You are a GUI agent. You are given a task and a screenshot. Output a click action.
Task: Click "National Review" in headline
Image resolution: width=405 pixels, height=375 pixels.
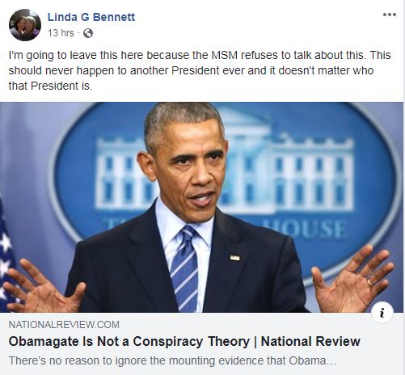coord(310,342)
